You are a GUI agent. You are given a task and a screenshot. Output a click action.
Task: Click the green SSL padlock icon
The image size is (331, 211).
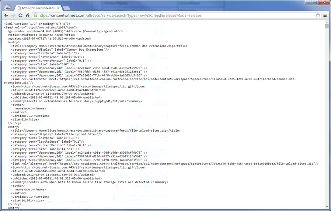(35, 16)
